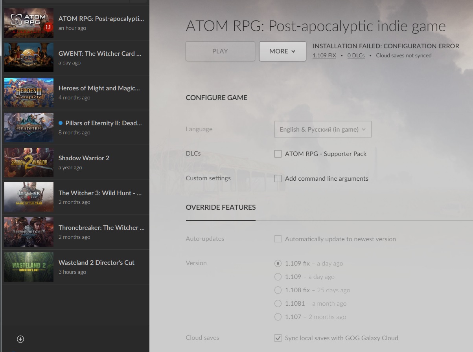
Task: Click the Shadow Warrior 2 cover thumbnail
Action: point(29,162)
